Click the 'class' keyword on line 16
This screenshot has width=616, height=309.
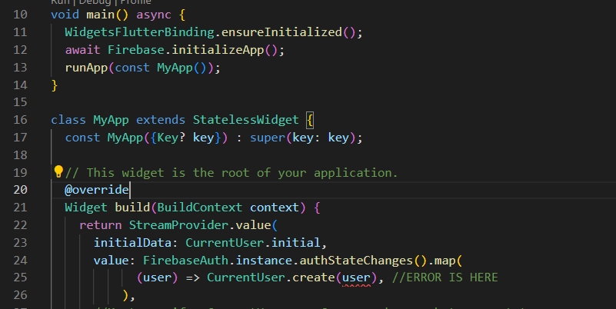click(68, 119)
